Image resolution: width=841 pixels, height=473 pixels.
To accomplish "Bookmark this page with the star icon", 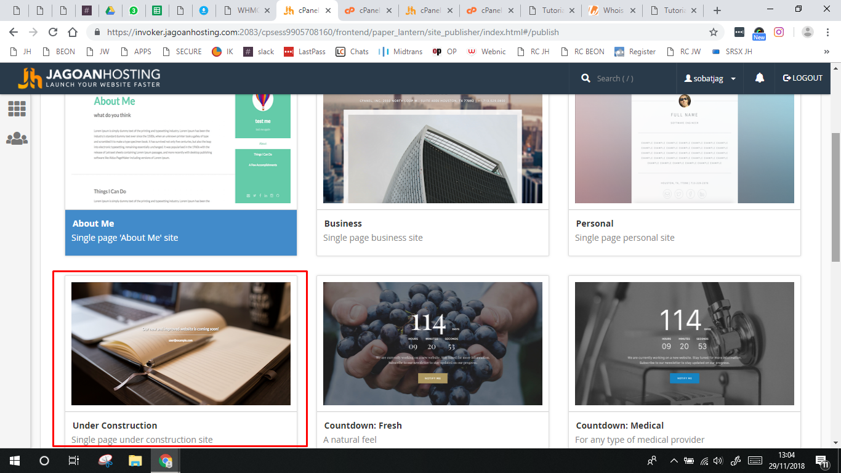I will click(x=714, y=33).
